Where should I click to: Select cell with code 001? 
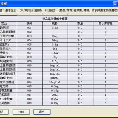point(30,28)
